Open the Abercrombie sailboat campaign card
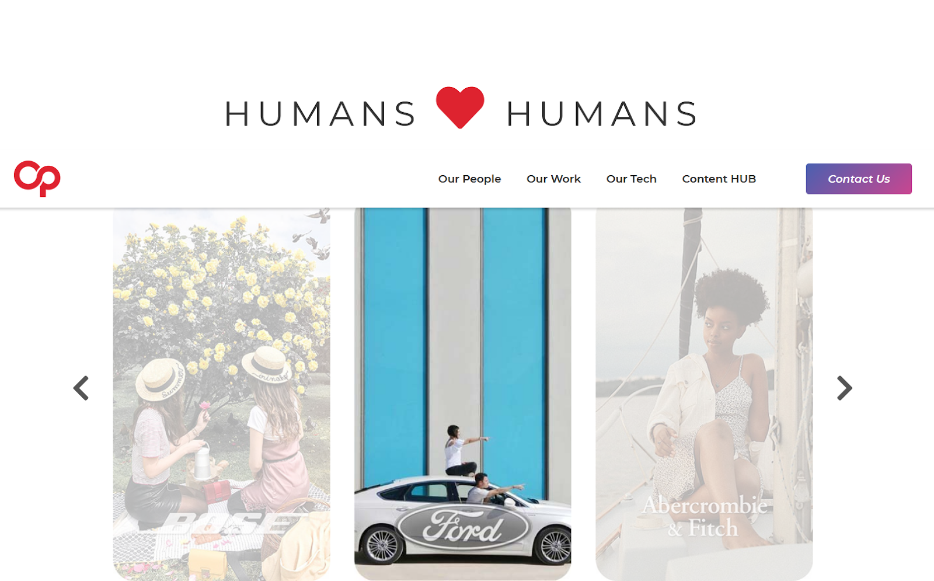This screenshot has height=581, width=934. click(x=704, y=394)
